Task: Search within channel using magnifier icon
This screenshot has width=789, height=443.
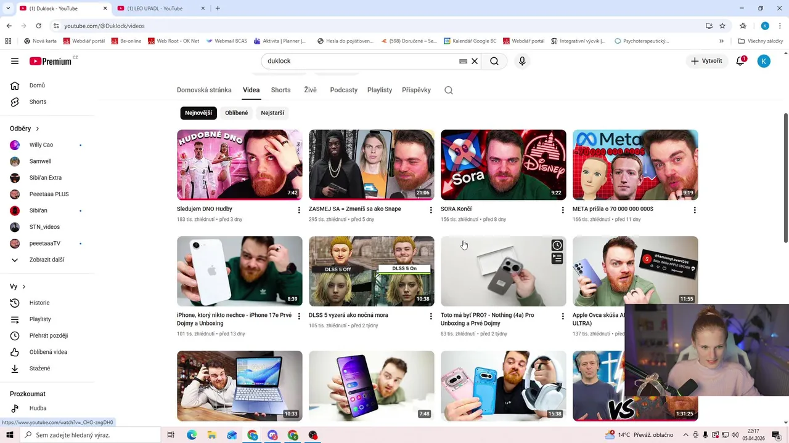Action: pyautogui.click(x=449, y=90)
